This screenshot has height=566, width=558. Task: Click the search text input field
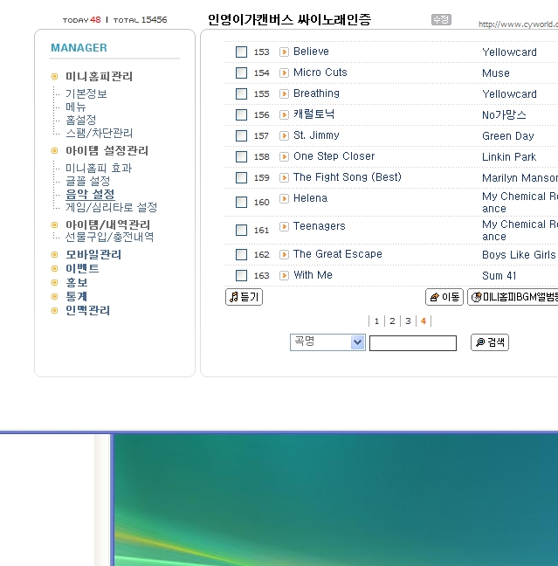413,343
